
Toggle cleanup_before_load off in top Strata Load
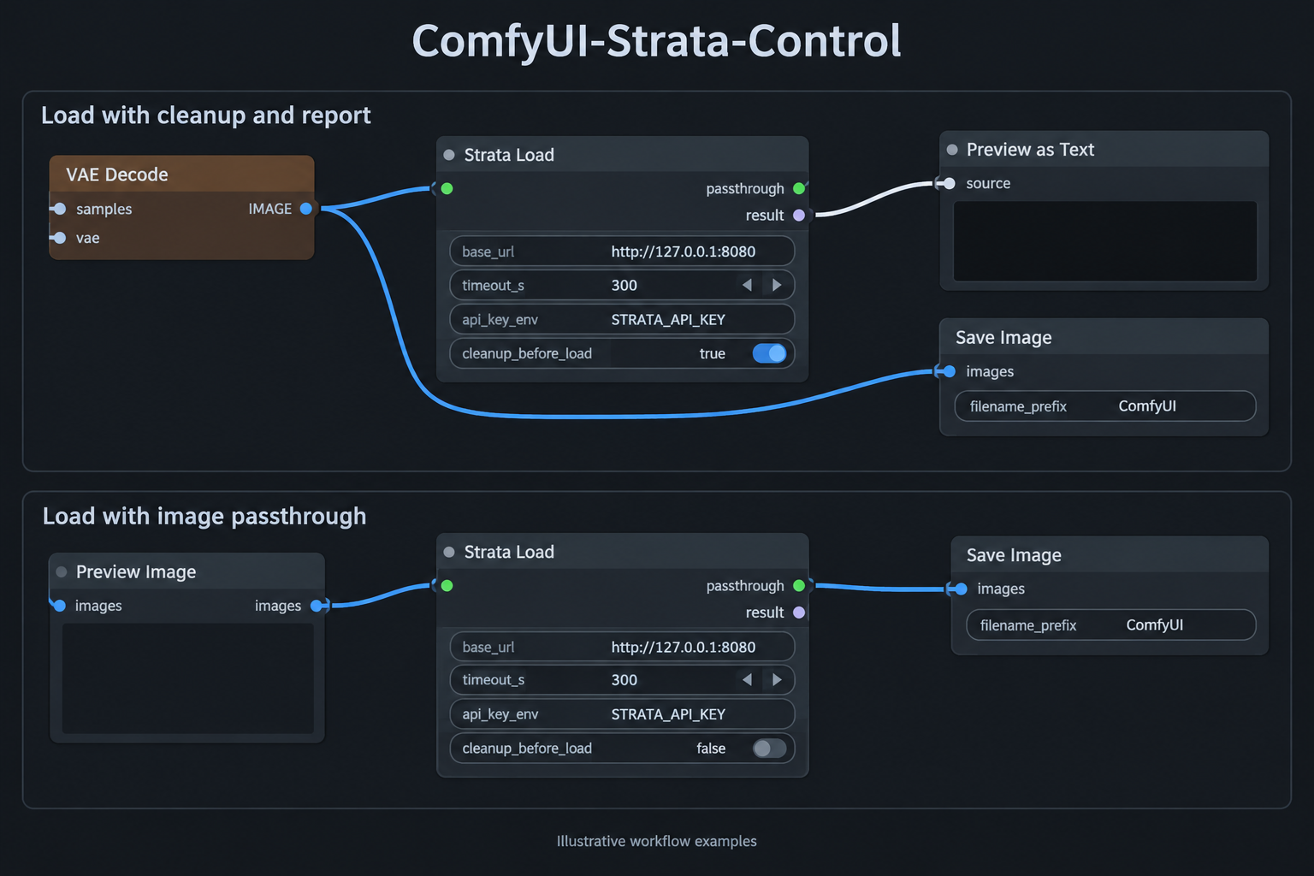769,353
